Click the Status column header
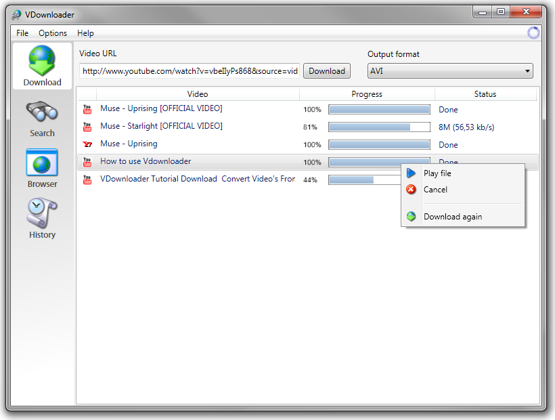 click(485, 94)
